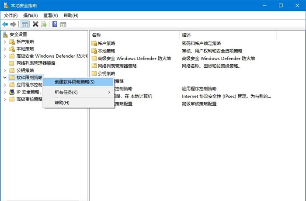Select 网络列表管理器策略 in left tree
The width and height of the screenshot is (306, 201).
(36, 63)
